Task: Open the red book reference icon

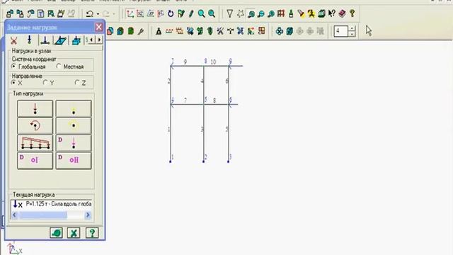Action: pyautogui.click(x=342, y=13)
